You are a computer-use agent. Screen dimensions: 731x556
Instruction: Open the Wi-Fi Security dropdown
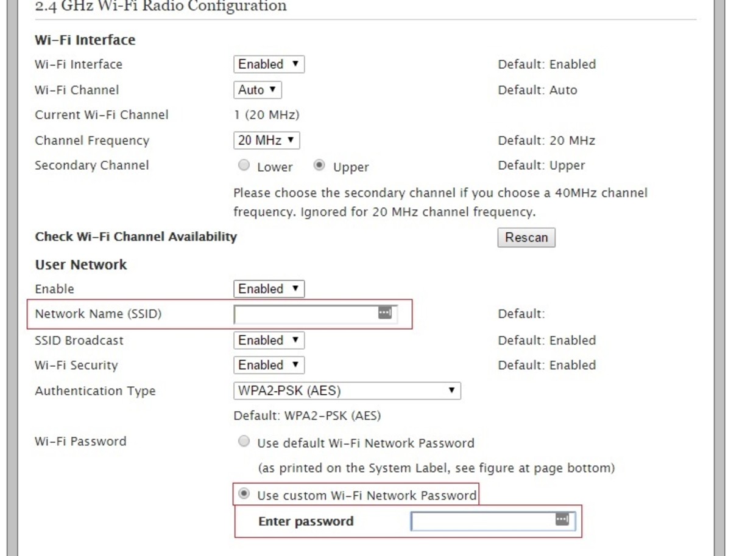click(269, 365)
